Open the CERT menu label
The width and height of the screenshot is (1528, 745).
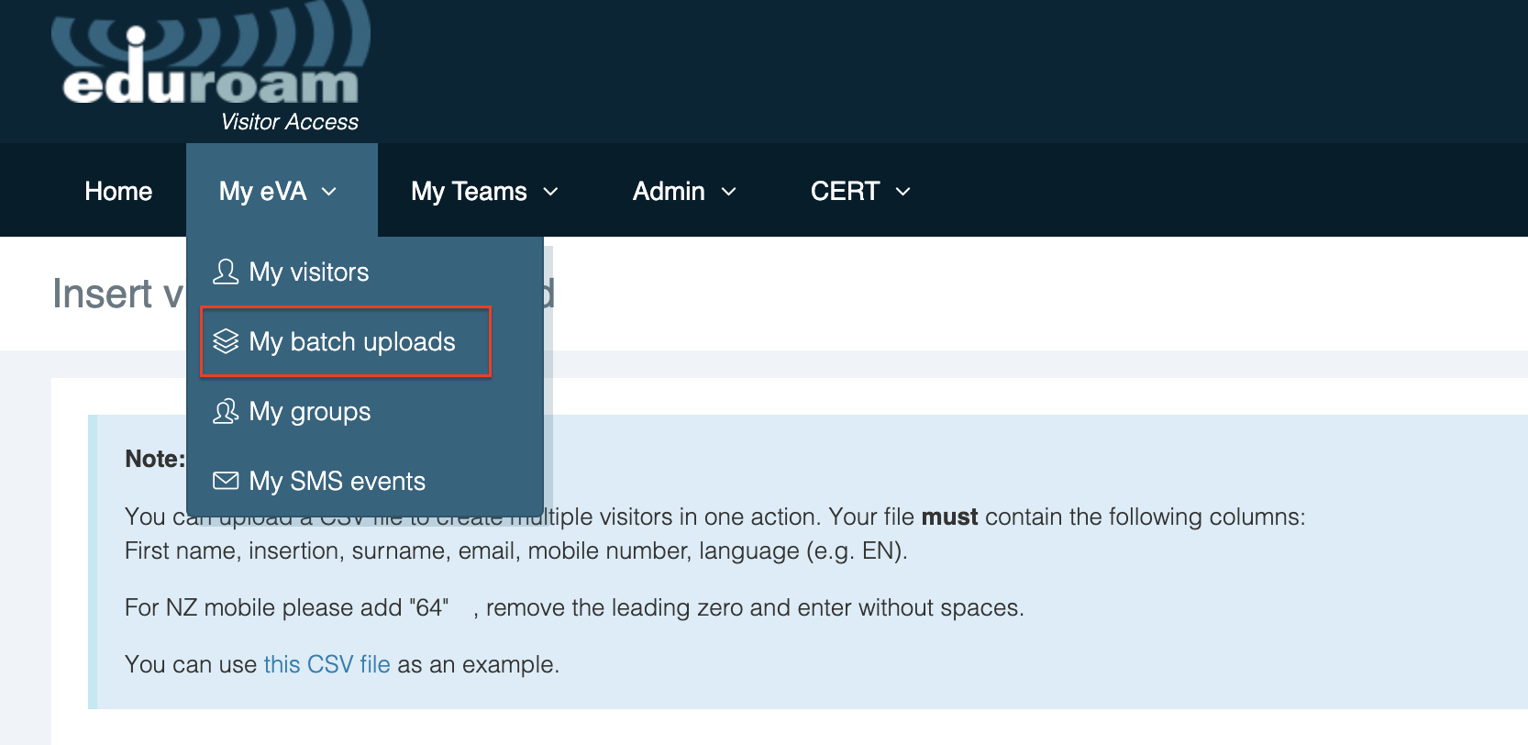(845, 191)
